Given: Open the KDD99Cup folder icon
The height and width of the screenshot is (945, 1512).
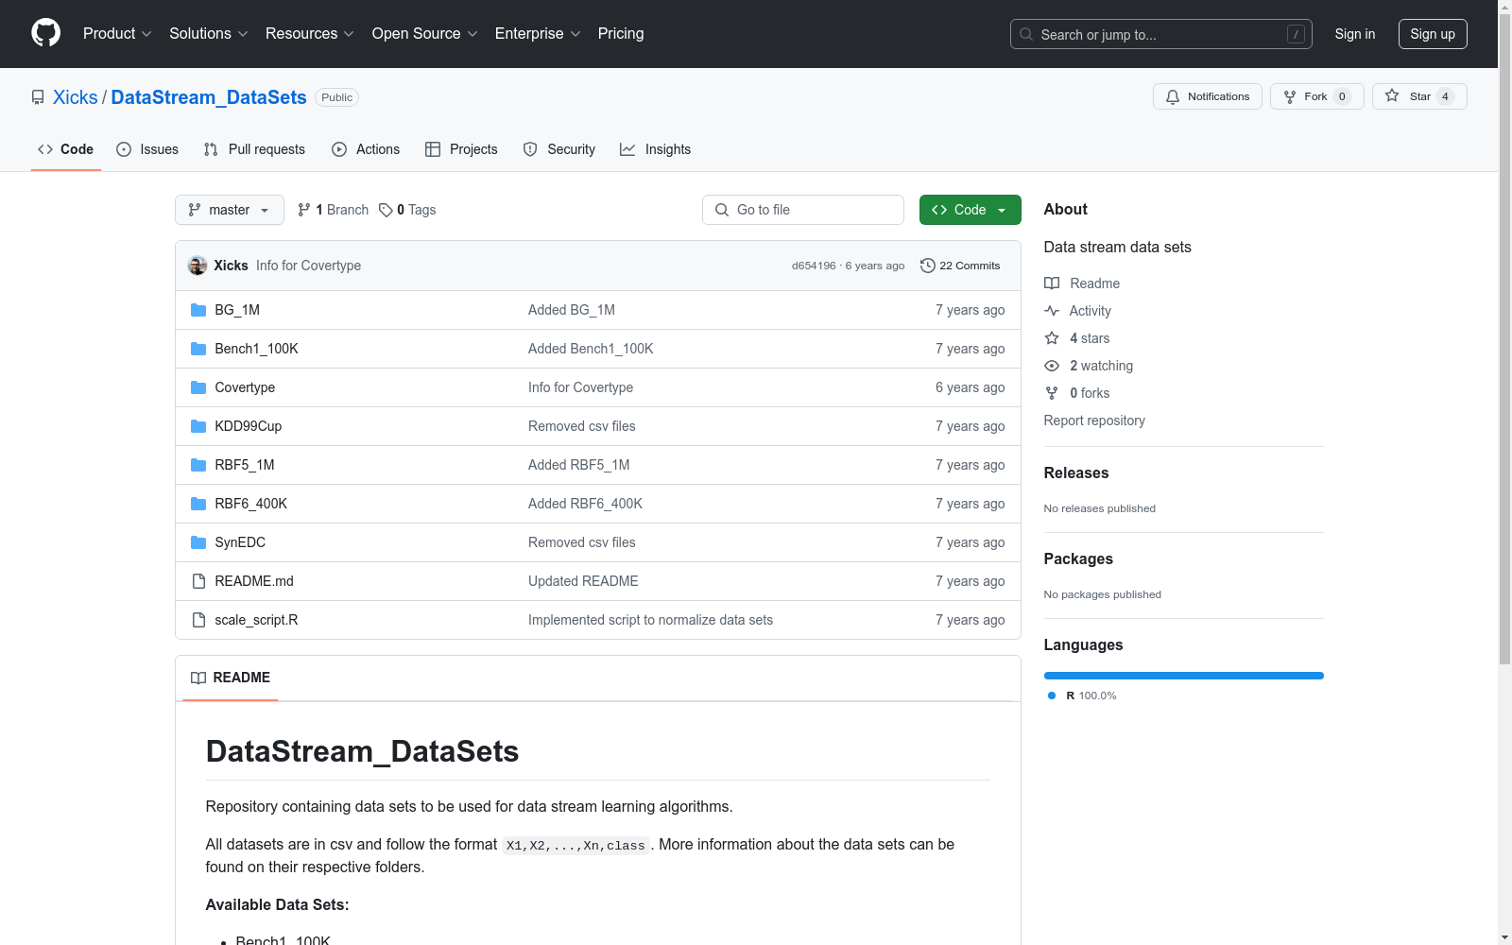Looking at the screenshot, I should 198,426.
